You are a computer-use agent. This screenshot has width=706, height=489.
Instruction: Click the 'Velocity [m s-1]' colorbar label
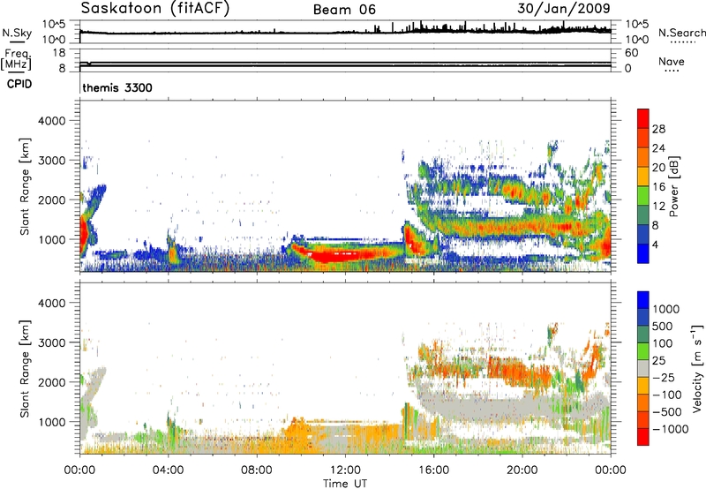pos(697,368)
